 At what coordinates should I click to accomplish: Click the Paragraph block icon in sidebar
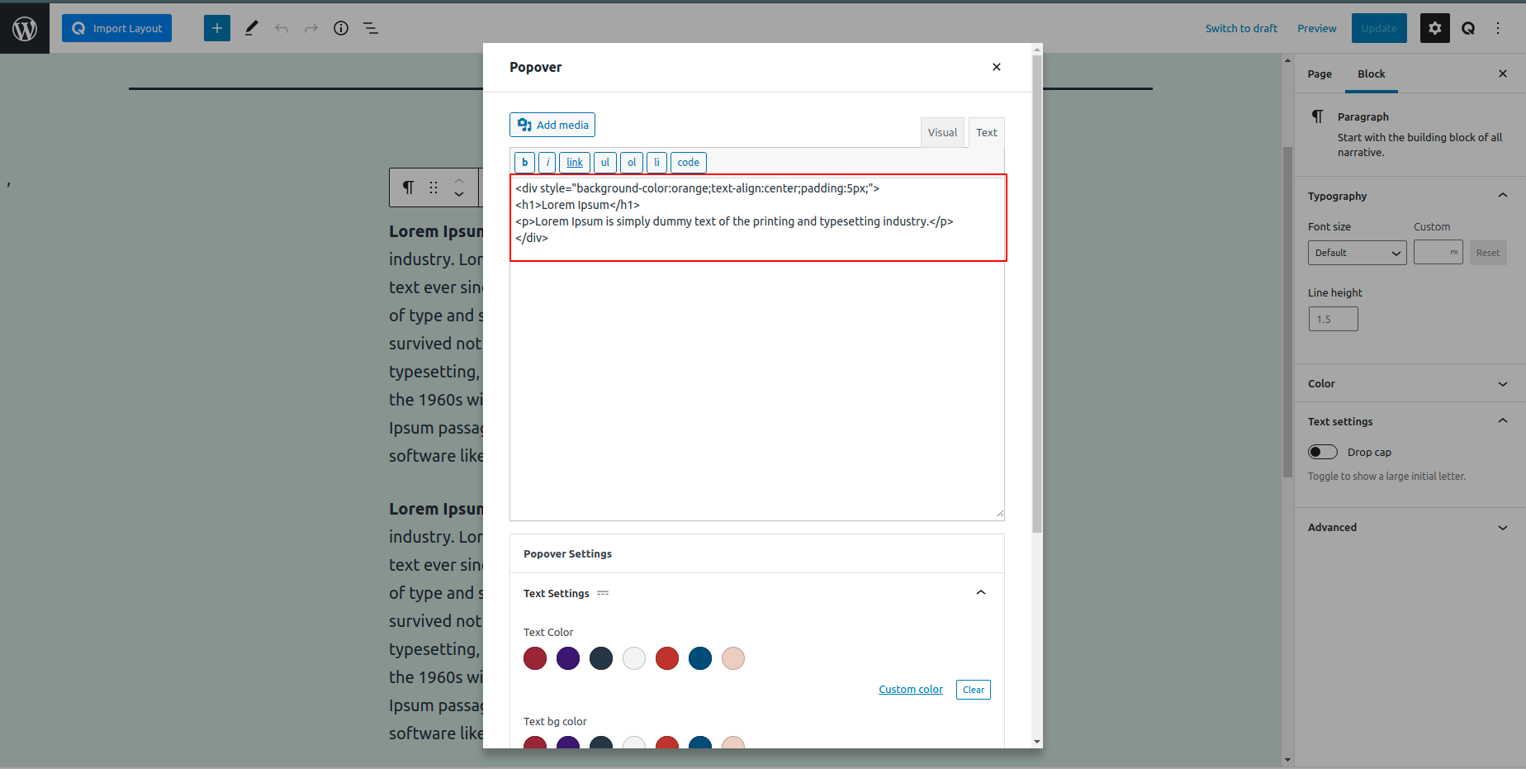pyautogui.click(x=1318, y=116)
